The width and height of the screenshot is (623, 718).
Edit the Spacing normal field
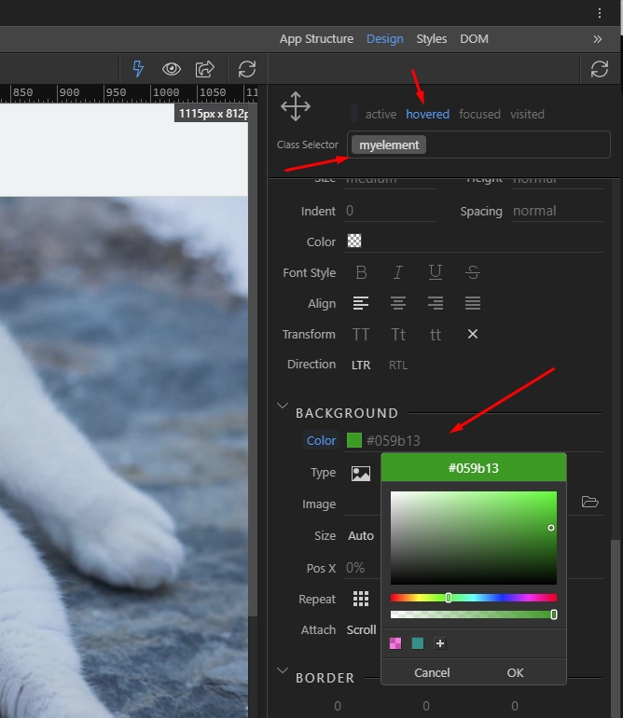(x=557, y=211)
